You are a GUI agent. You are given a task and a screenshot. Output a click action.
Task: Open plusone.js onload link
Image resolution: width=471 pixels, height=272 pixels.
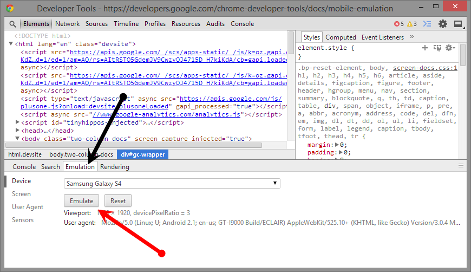click(x=94, y=106)
